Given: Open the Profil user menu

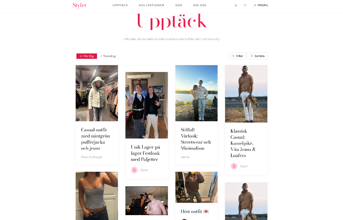Looking at the screenshot, I should [x=261, y=5].
